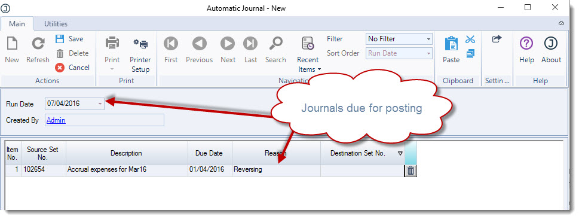Click the empty Destination Set No. cell
Image resolution: width=579 pixels, height=219 pixels.
click(363, 171)
